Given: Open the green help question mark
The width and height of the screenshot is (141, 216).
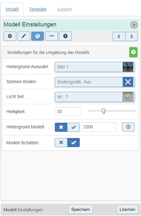Looking at the screenshot, I should 133,52.
